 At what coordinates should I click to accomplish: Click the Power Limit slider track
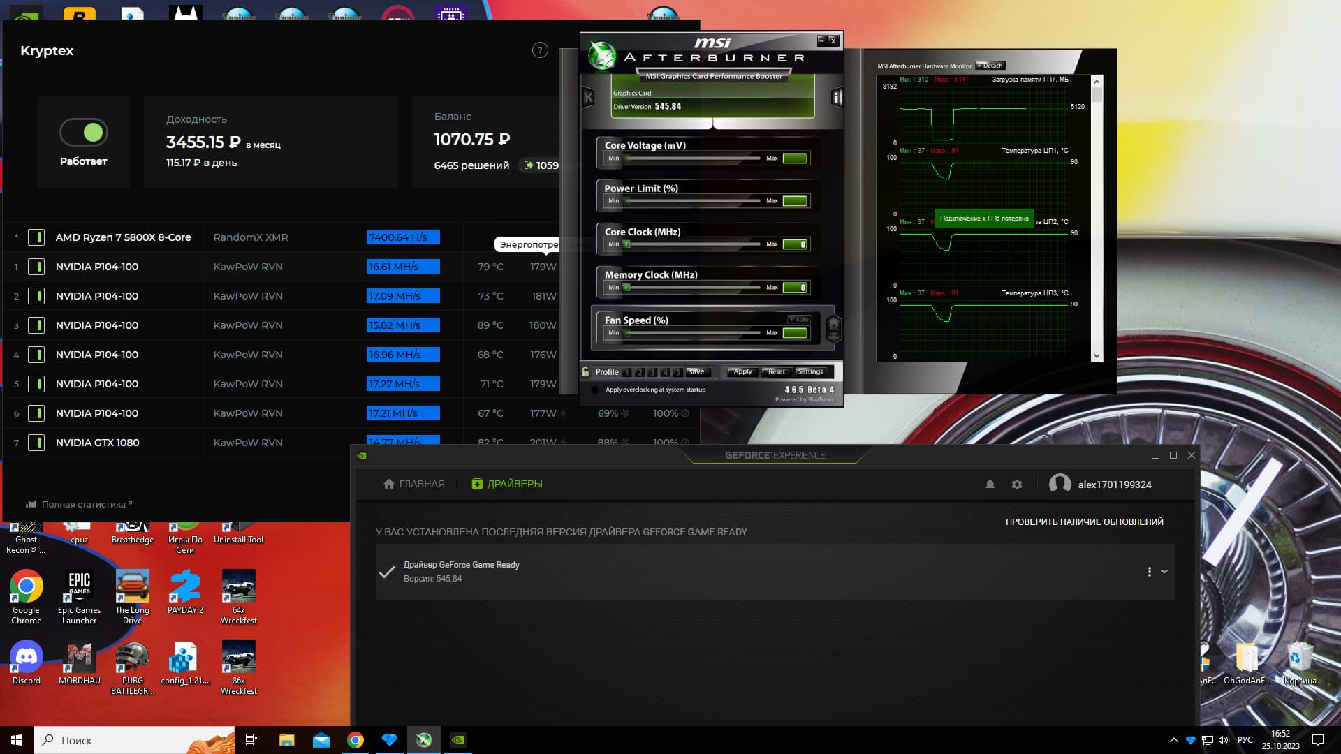(692, 201)
